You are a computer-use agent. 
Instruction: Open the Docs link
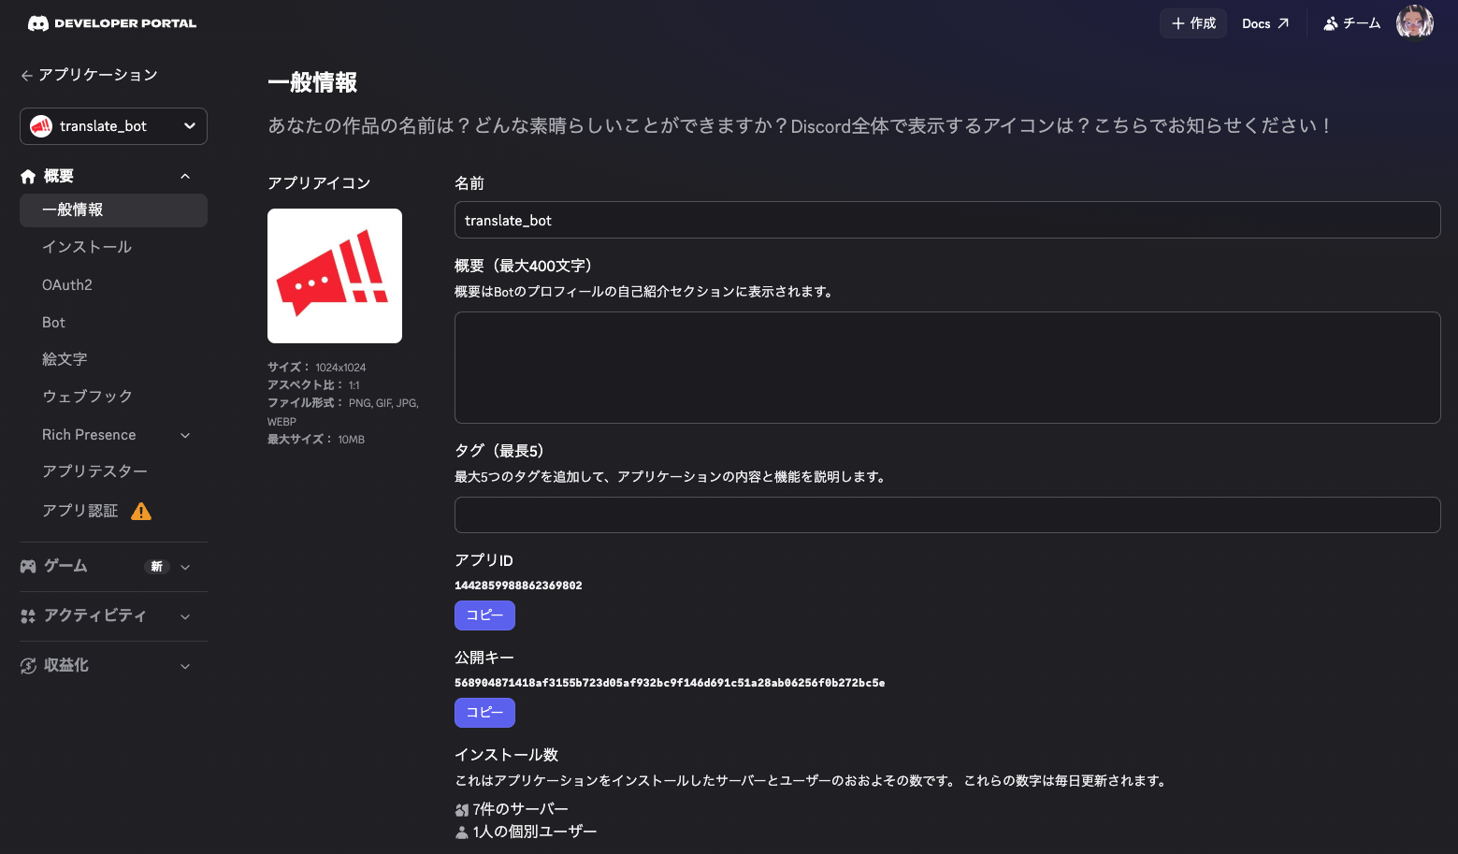pos(1265,23)
